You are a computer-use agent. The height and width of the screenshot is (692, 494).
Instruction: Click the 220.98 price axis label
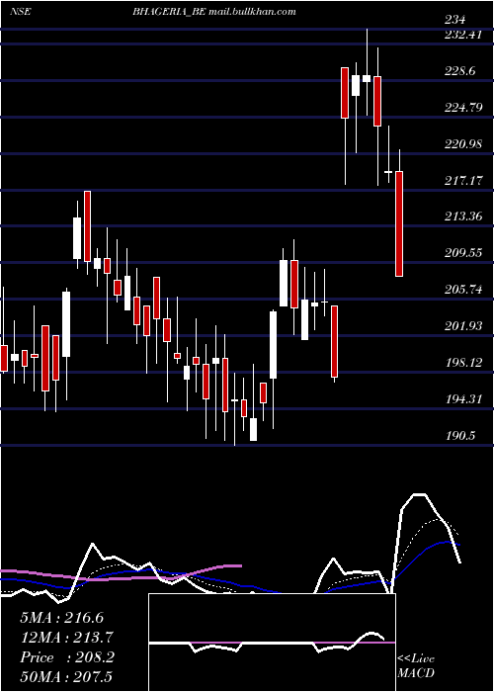point(463,143)
